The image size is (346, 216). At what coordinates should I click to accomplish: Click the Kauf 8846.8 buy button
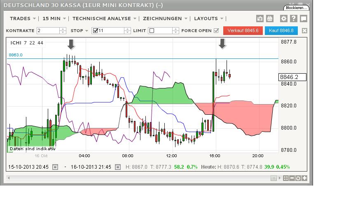(x=281, y=30)
